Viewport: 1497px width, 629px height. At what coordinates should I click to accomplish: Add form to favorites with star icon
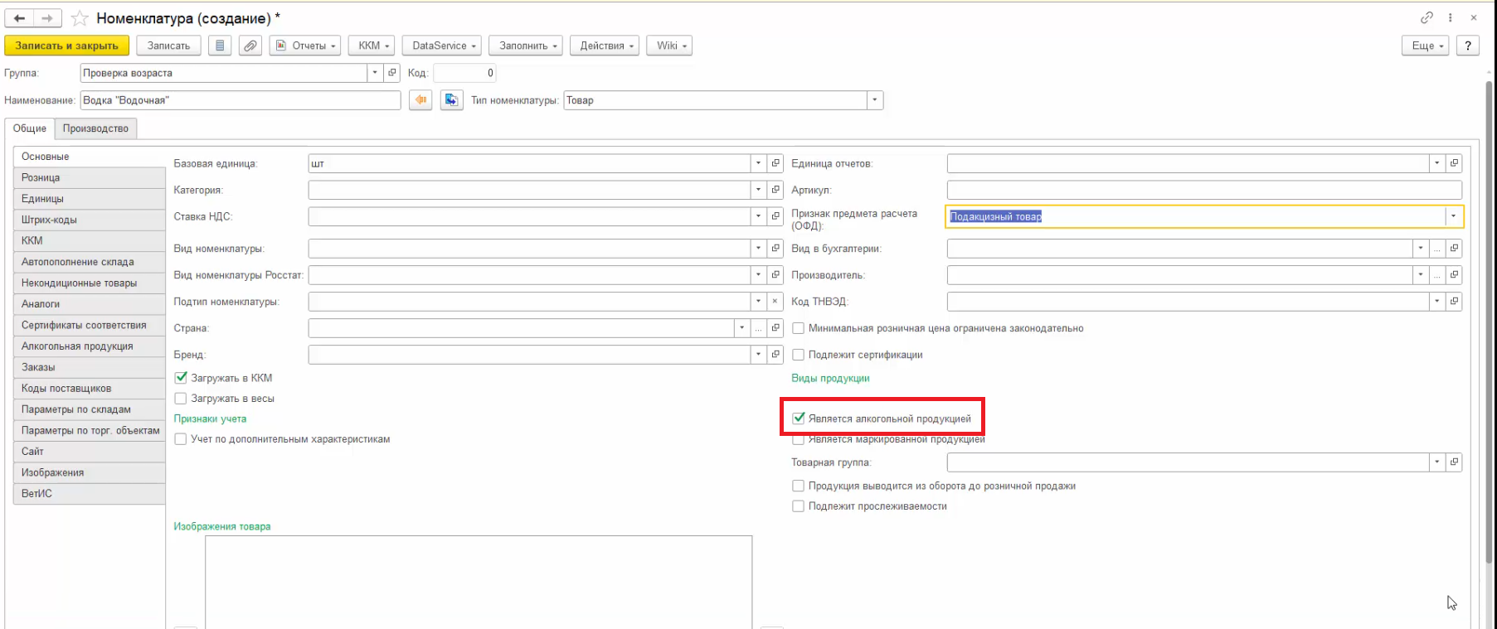[80, 18]
